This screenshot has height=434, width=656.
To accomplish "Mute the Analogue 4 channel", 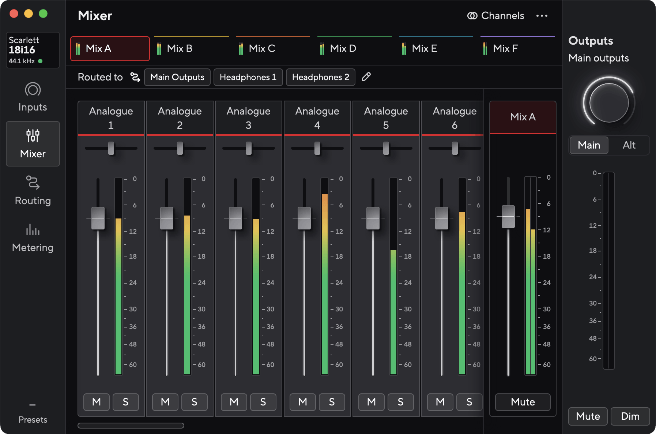I will click(303, 402).
